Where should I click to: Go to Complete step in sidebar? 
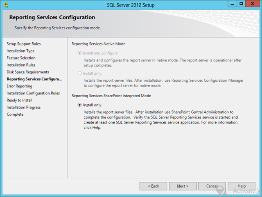click(x=15, y=114)
